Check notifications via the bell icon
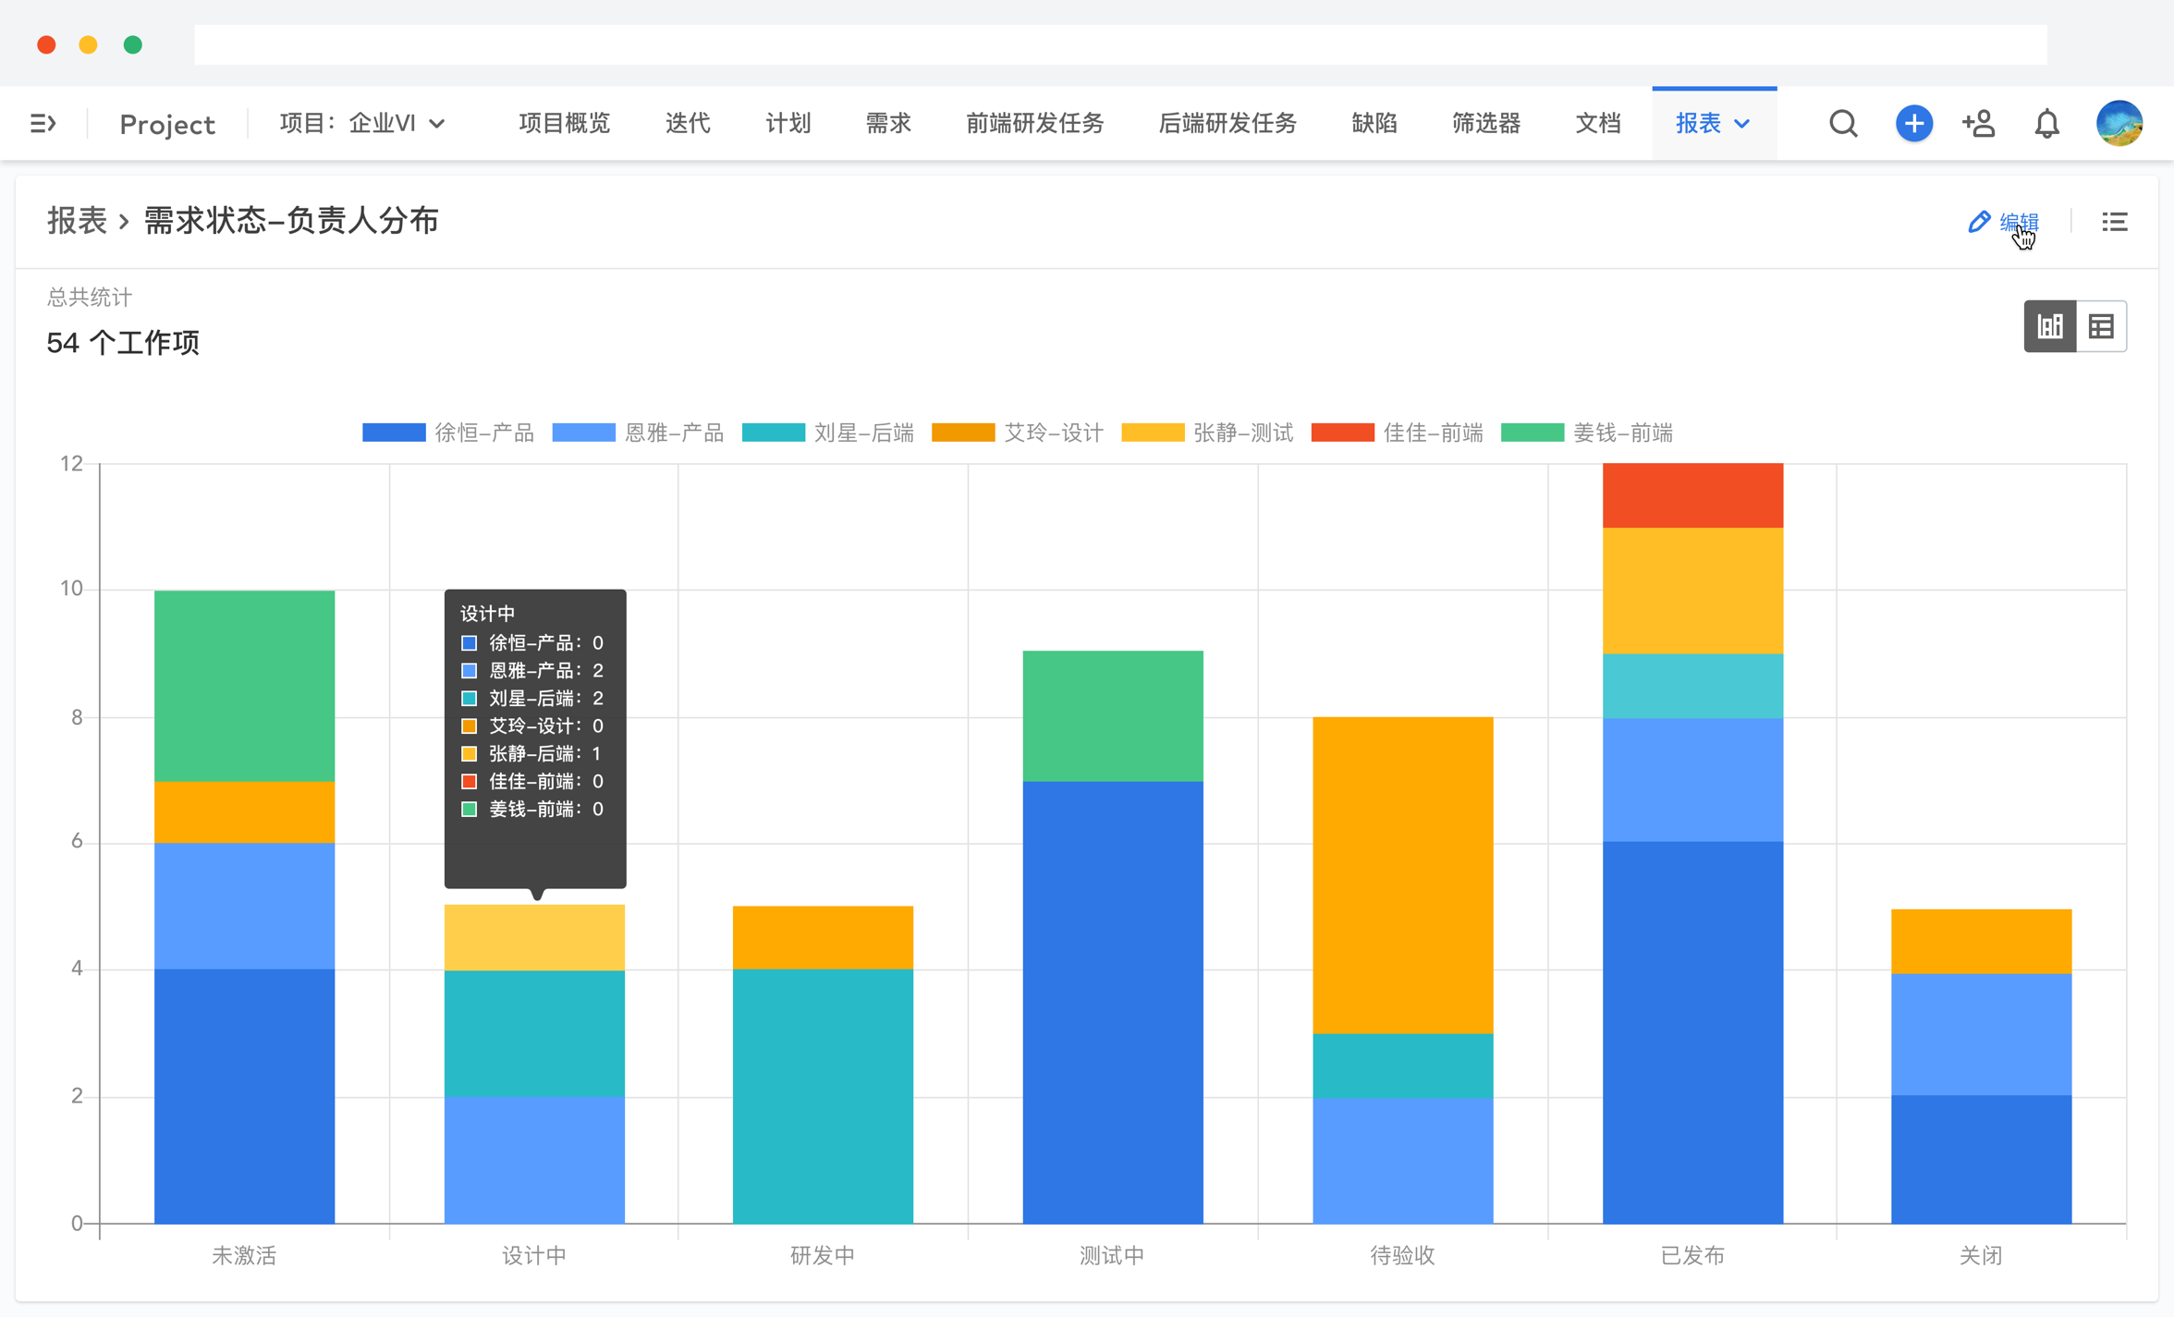The image size is (2174, 1317). 2046,123
